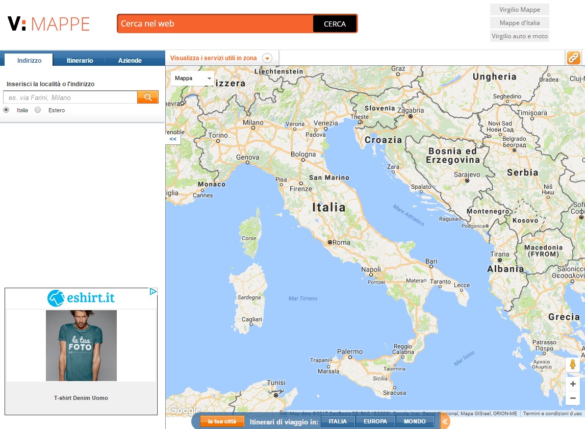Click the Google logo on the map
This screenshot has height=429, width=585.
point(184,410)
